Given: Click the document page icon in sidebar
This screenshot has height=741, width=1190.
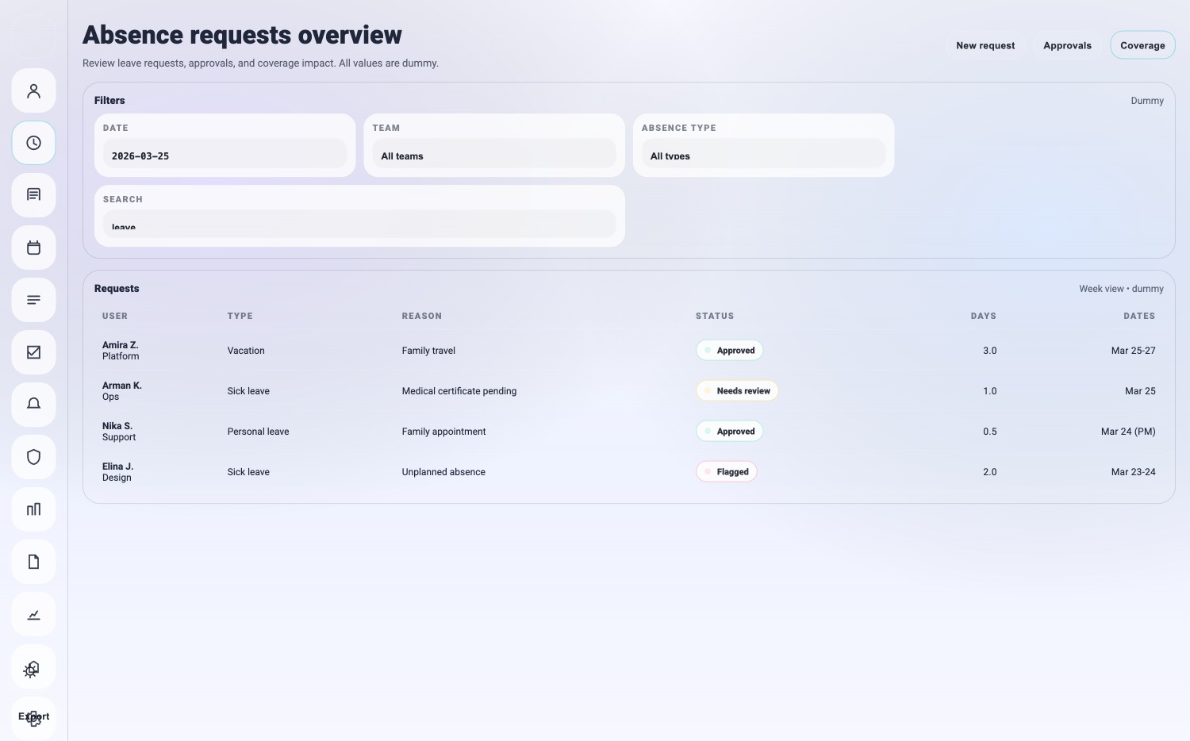Looking at the screenshot, I should pyautogui.click(x=33, y=562).
